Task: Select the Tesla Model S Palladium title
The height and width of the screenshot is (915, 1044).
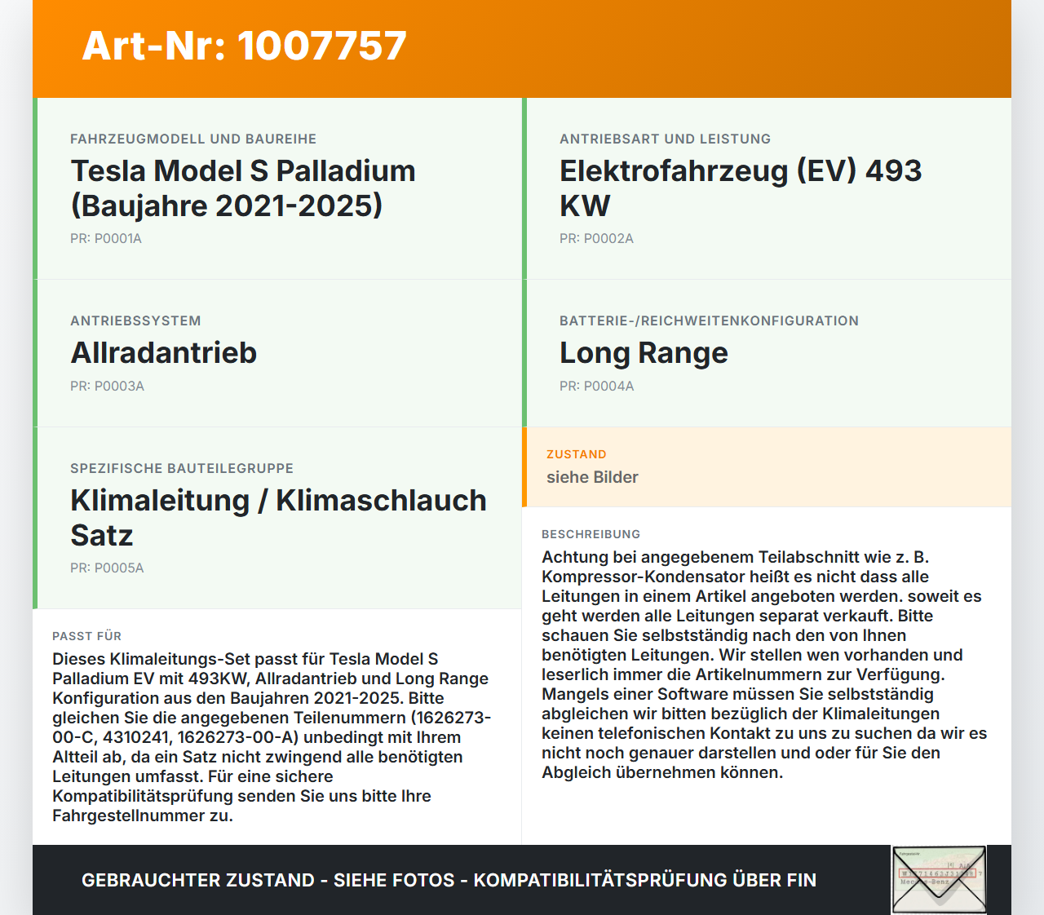Action: [243, 188]
